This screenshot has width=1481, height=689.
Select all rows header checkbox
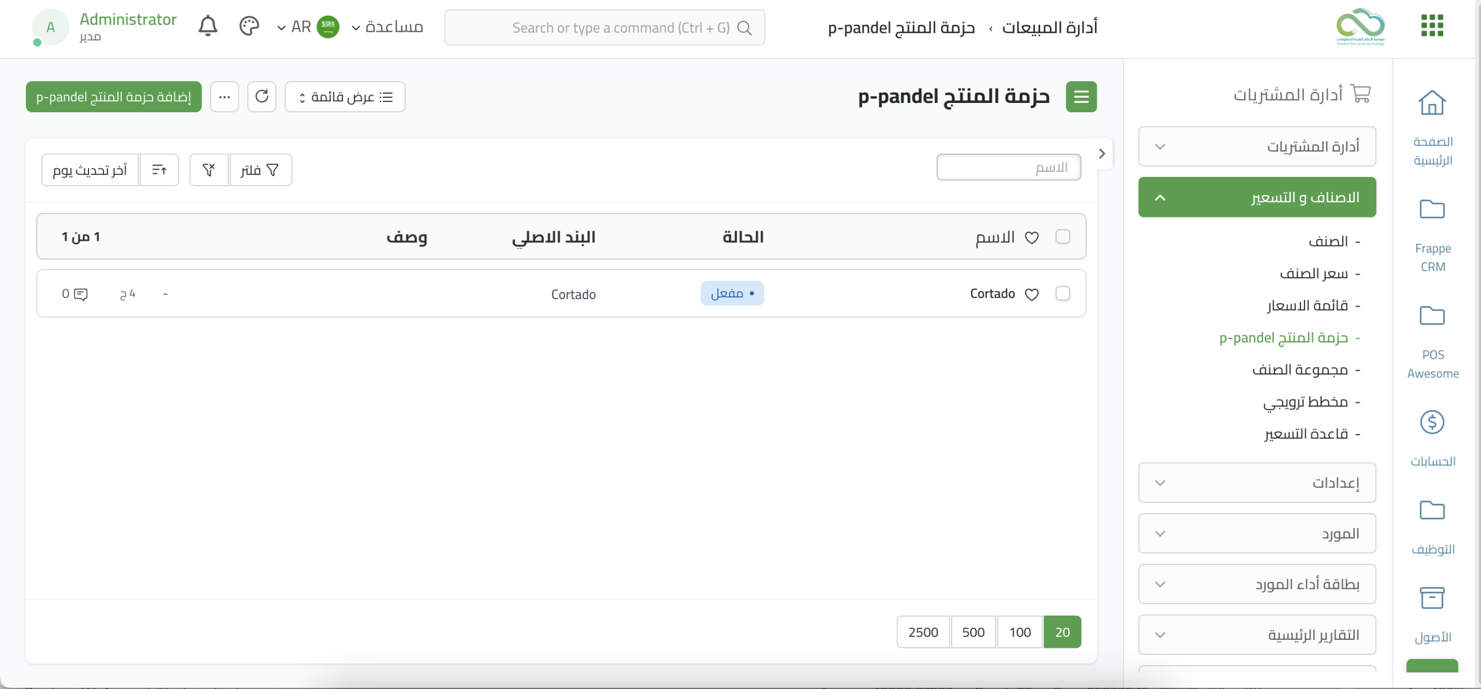click(x=1063, y=237)
